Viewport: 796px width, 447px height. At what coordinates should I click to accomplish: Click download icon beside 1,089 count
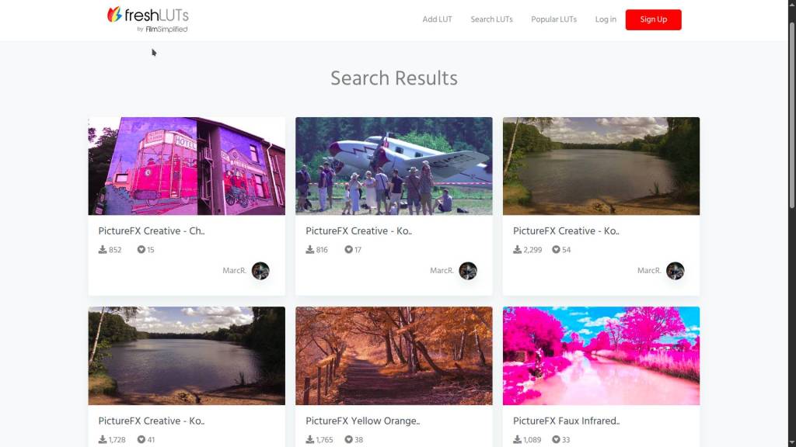click(517, 439)
